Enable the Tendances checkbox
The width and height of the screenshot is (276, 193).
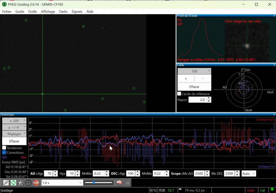tap(4, 148)
